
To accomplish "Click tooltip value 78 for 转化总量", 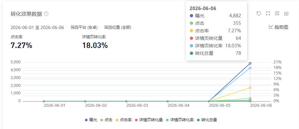I will pos(238,53).
